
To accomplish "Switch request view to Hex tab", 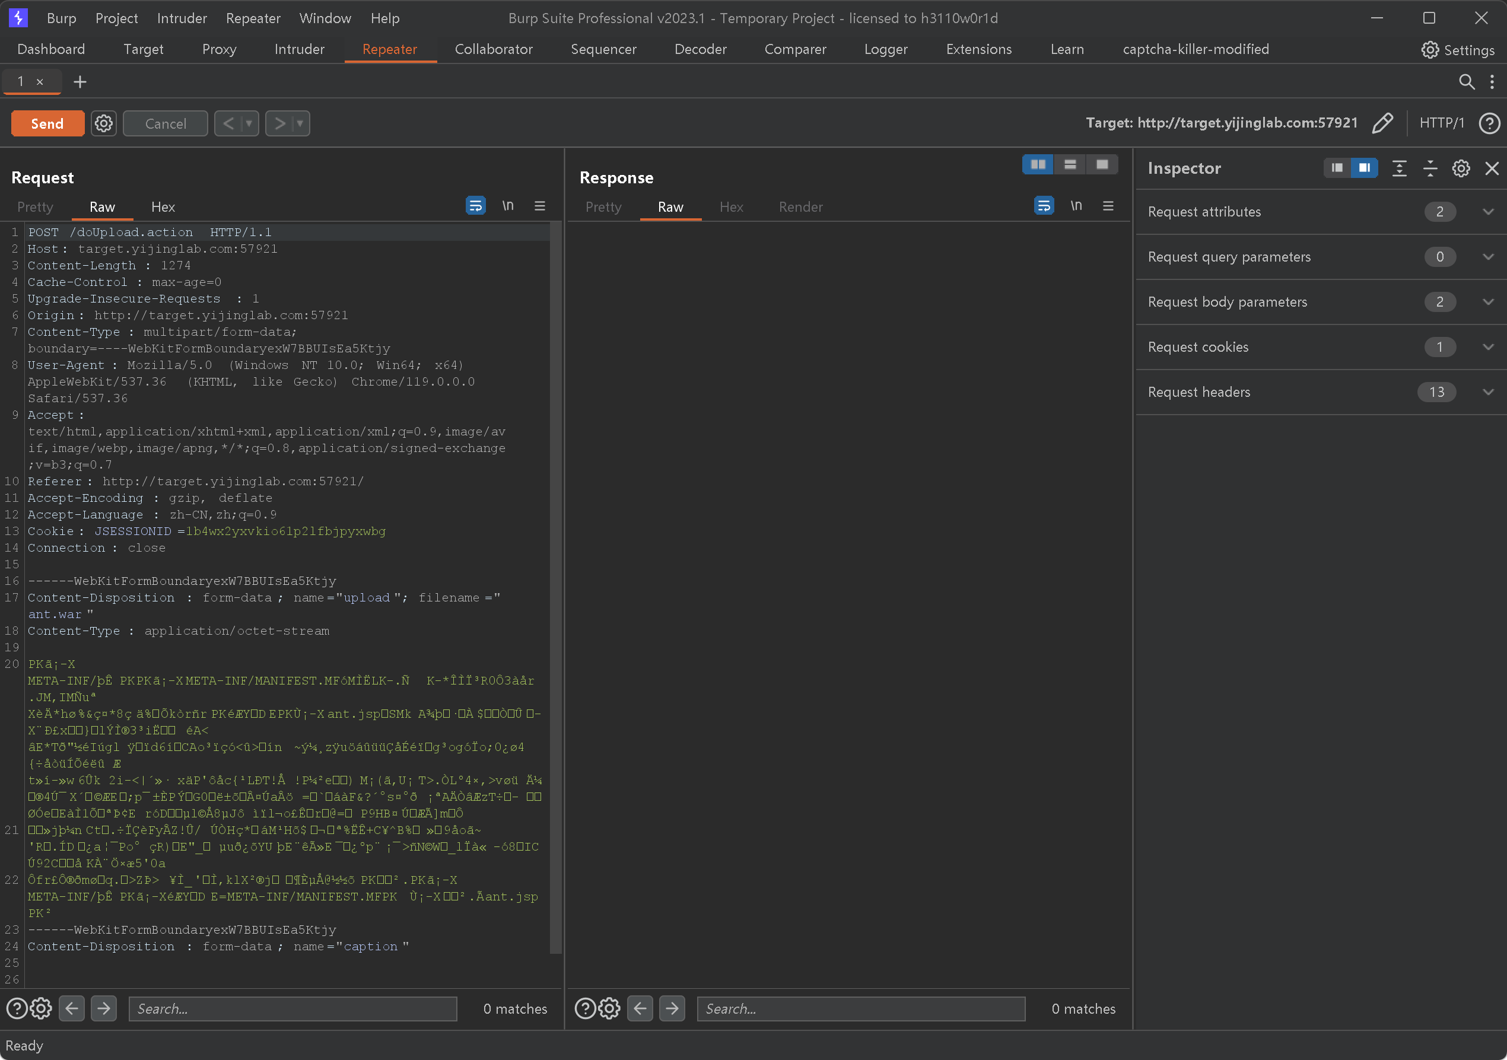I will 163,207.
